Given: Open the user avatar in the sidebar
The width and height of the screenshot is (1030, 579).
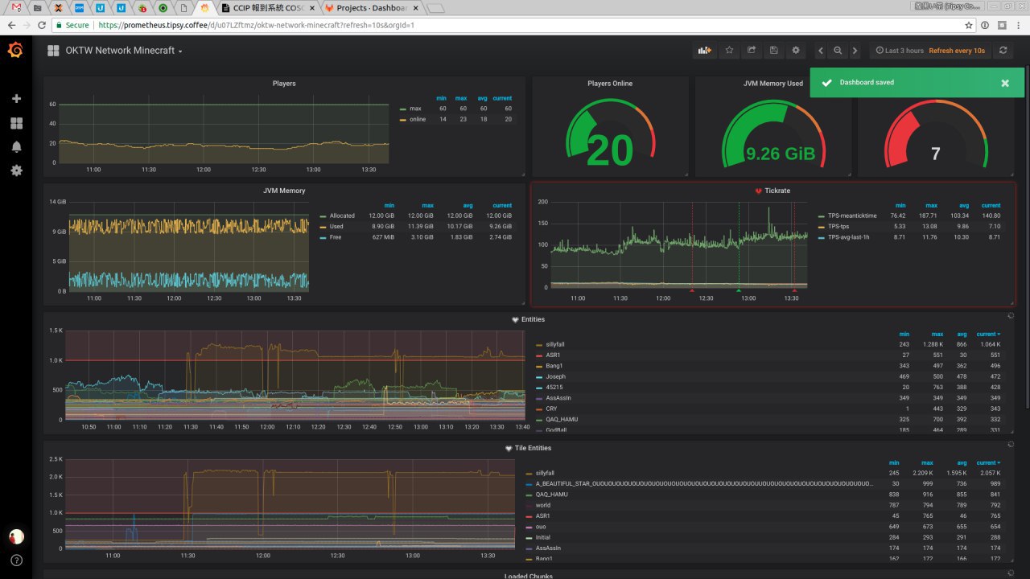Looking at the screenshot, I should [16, 536].
